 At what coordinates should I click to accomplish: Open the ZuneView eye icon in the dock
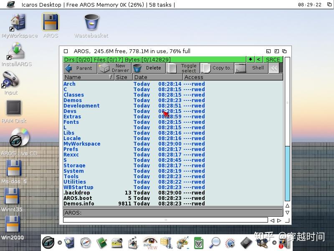point(150,243)
